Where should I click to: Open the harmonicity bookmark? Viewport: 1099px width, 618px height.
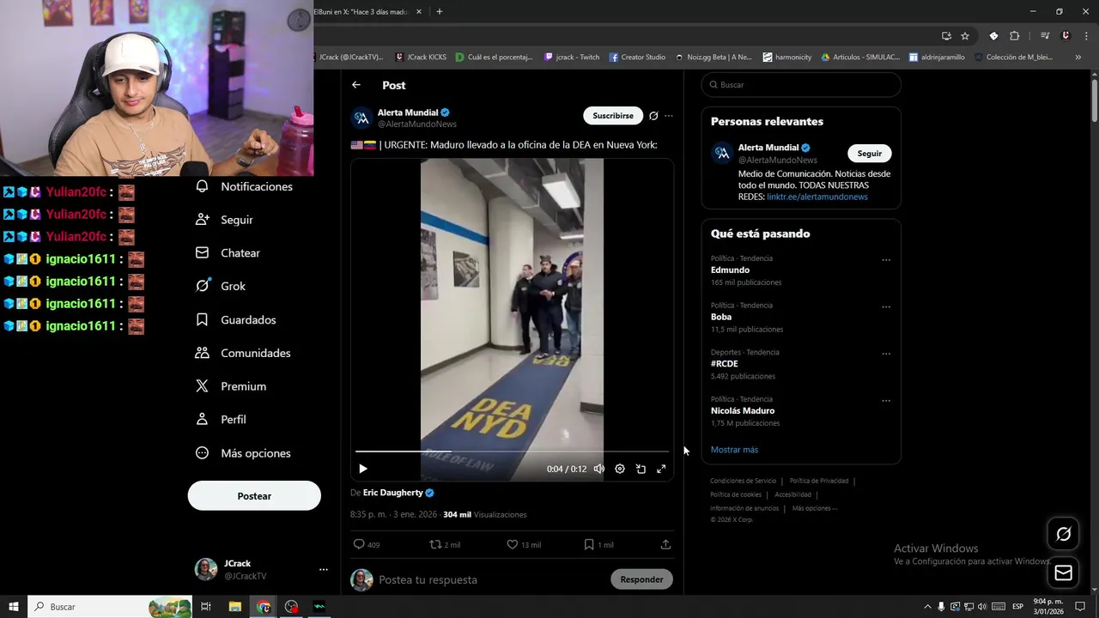[x=787, y=58]
